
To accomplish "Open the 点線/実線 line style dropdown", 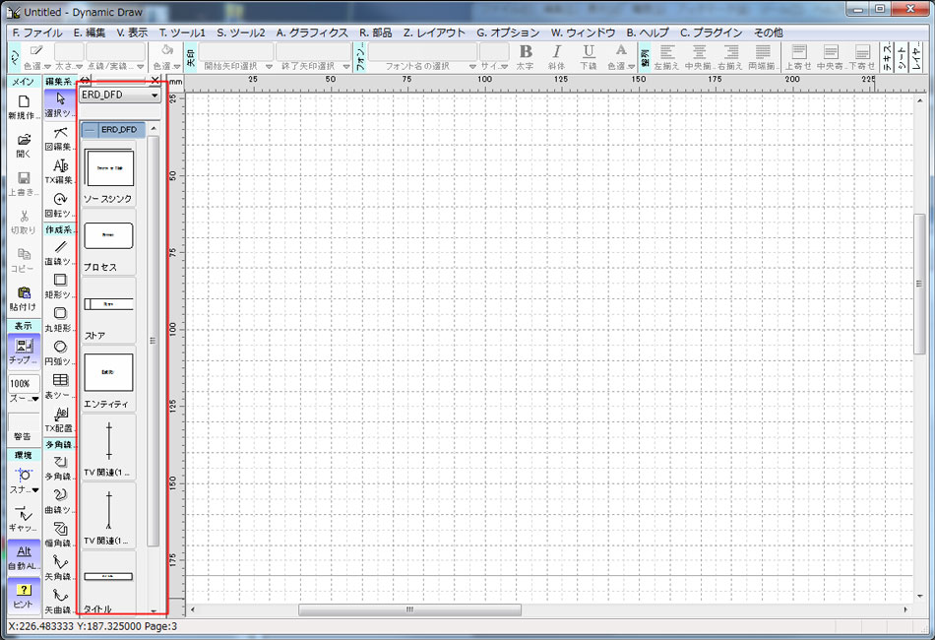I will click(x=140, y=66).
